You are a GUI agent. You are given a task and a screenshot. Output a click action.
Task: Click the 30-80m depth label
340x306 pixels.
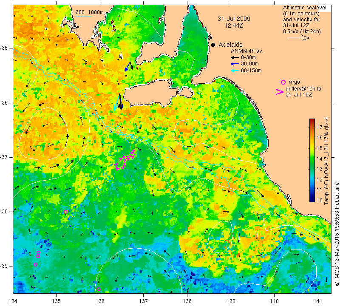(x=250, y=64)
